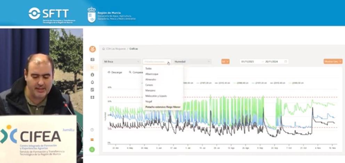Click the Descargar button
The width and height of the screenshot is (345, 163).
(115, 72)
